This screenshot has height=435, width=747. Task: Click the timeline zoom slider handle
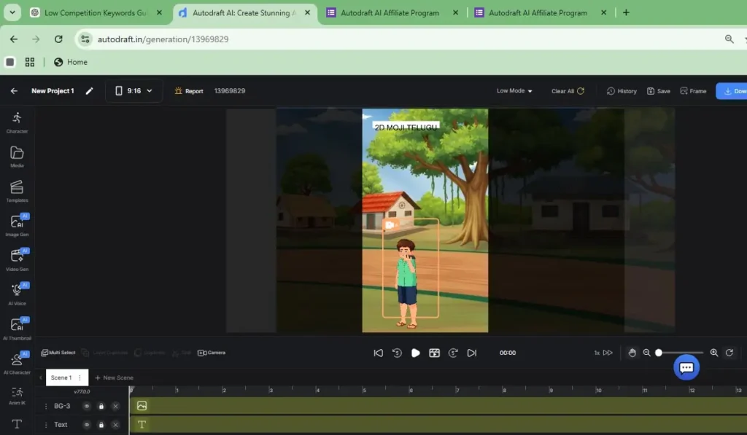coord(658,353)
